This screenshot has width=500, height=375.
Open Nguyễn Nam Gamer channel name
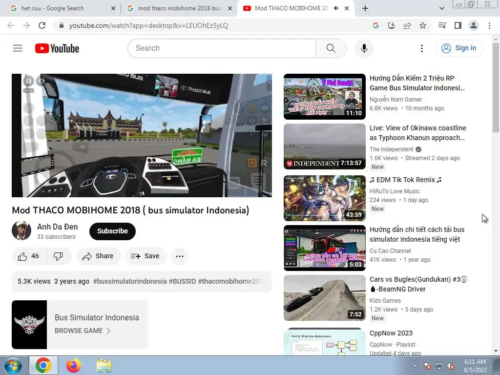tap(396, 100)
